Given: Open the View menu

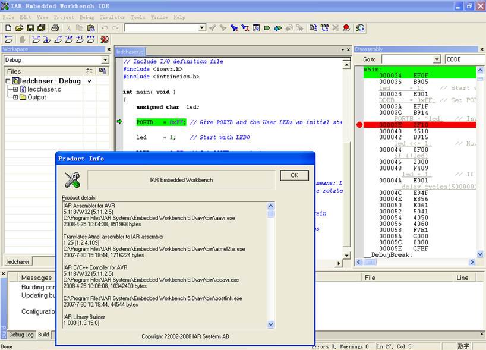Looking at the screenshot, I should 42,17.
